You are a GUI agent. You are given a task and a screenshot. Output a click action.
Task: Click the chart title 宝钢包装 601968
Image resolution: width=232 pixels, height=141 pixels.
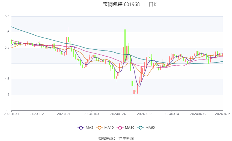121,4
